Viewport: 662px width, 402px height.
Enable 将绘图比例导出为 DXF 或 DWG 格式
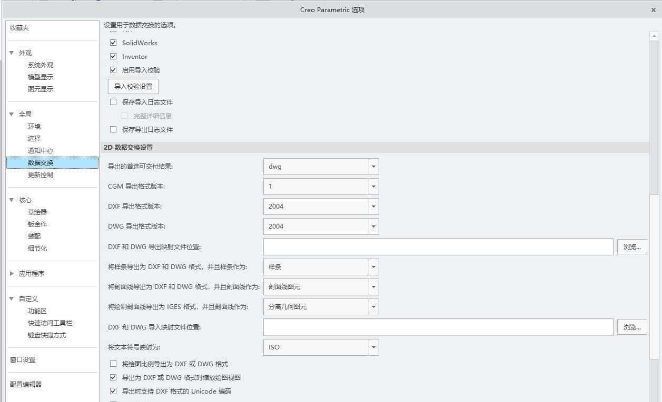click(x=113, y=363)
